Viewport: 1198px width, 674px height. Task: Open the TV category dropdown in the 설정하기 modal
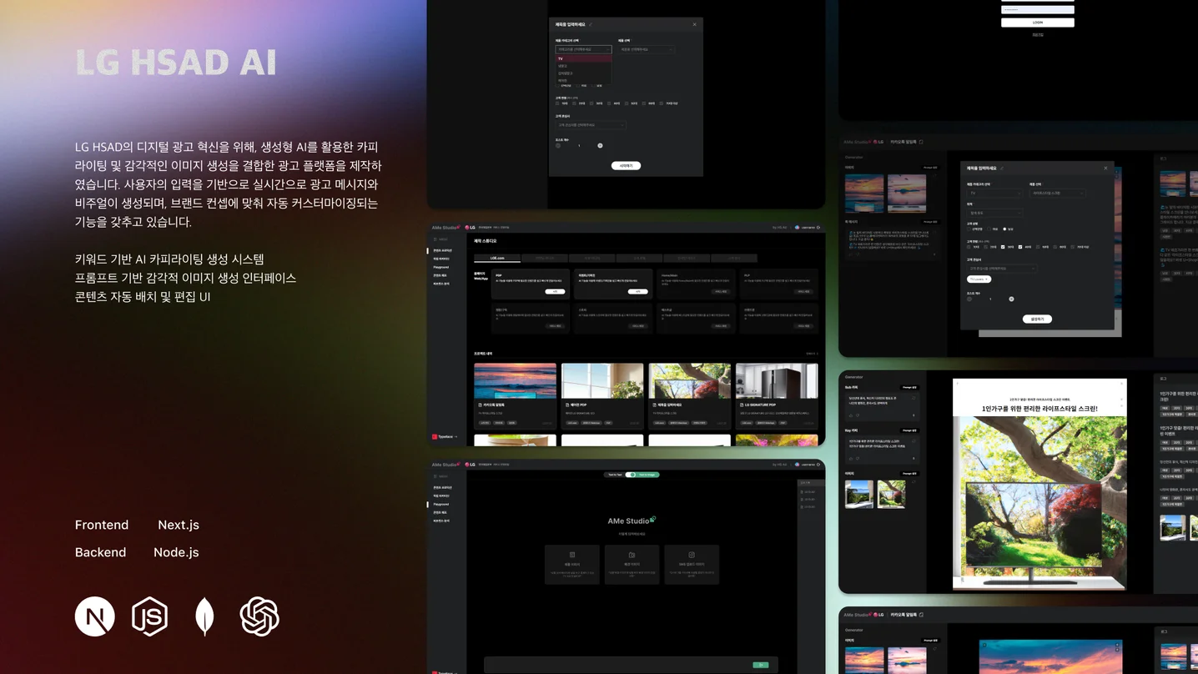point(994,194)
